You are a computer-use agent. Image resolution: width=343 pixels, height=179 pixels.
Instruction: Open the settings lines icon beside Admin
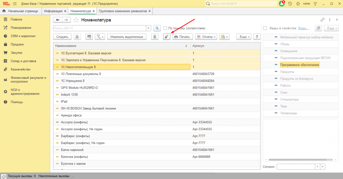[315, 4]
